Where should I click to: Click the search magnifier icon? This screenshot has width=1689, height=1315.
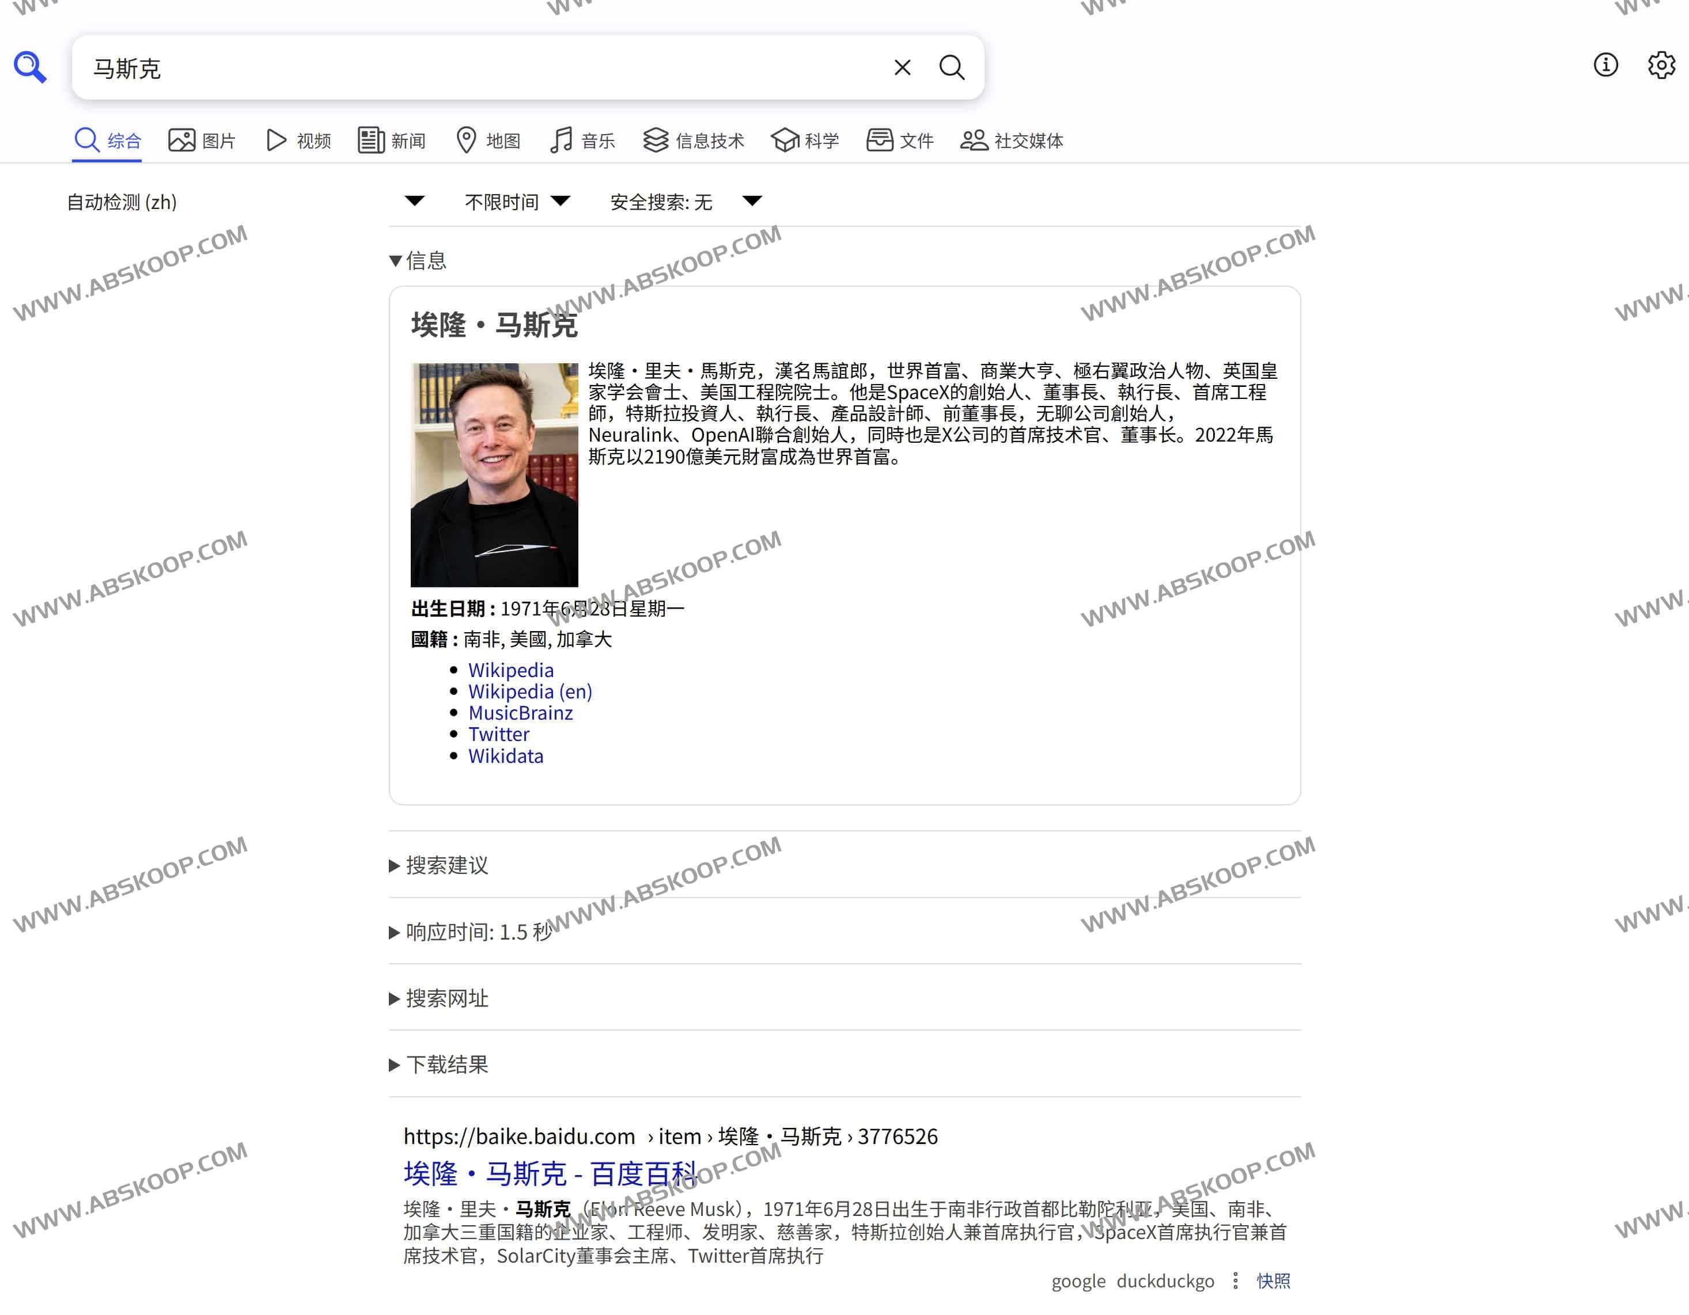(x=952, y=68)
